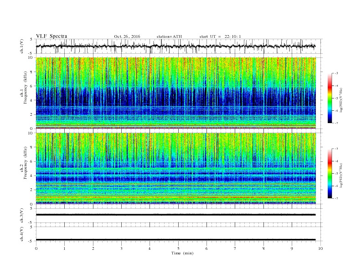Click the "6" kHz tick on ch.1 spectrogram axis
The image size is (361, 279).
(x=31, y=86)
